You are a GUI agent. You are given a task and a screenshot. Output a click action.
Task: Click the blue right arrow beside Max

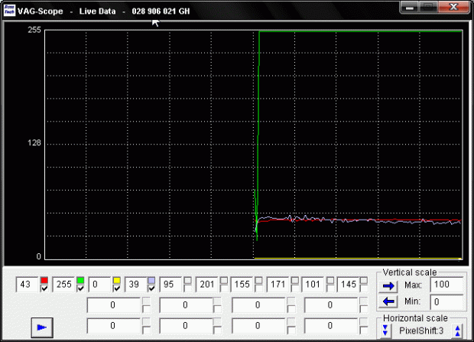(388, 285)
